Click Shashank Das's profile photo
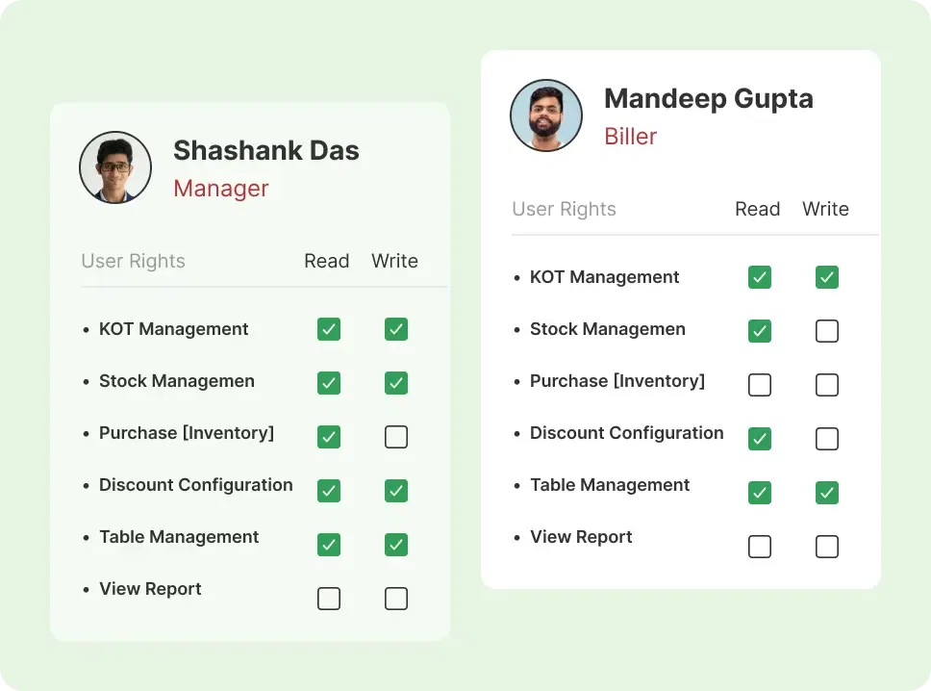This screenshot has height=691, width=931. [115, 167]
